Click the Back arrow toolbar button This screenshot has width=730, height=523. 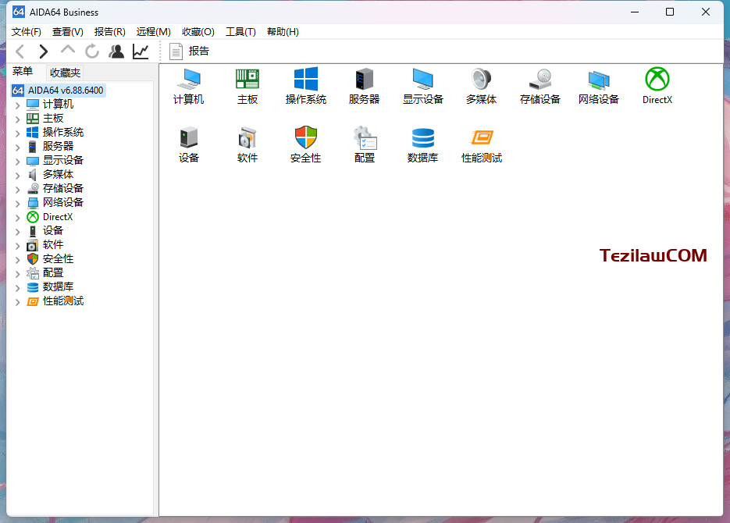tap(20, 52)
